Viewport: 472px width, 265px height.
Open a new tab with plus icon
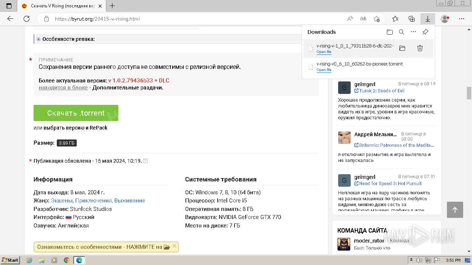click(112, 6)
